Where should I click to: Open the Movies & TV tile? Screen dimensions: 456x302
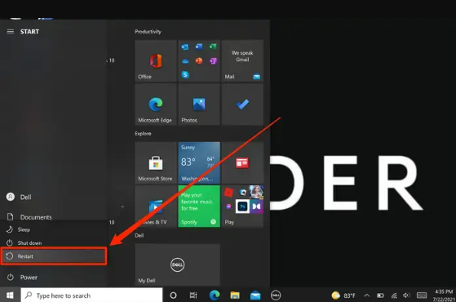click(x=156, y=207)
